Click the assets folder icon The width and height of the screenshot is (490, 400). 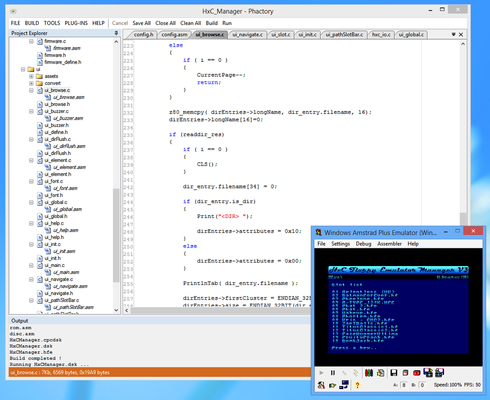[39, 76]
